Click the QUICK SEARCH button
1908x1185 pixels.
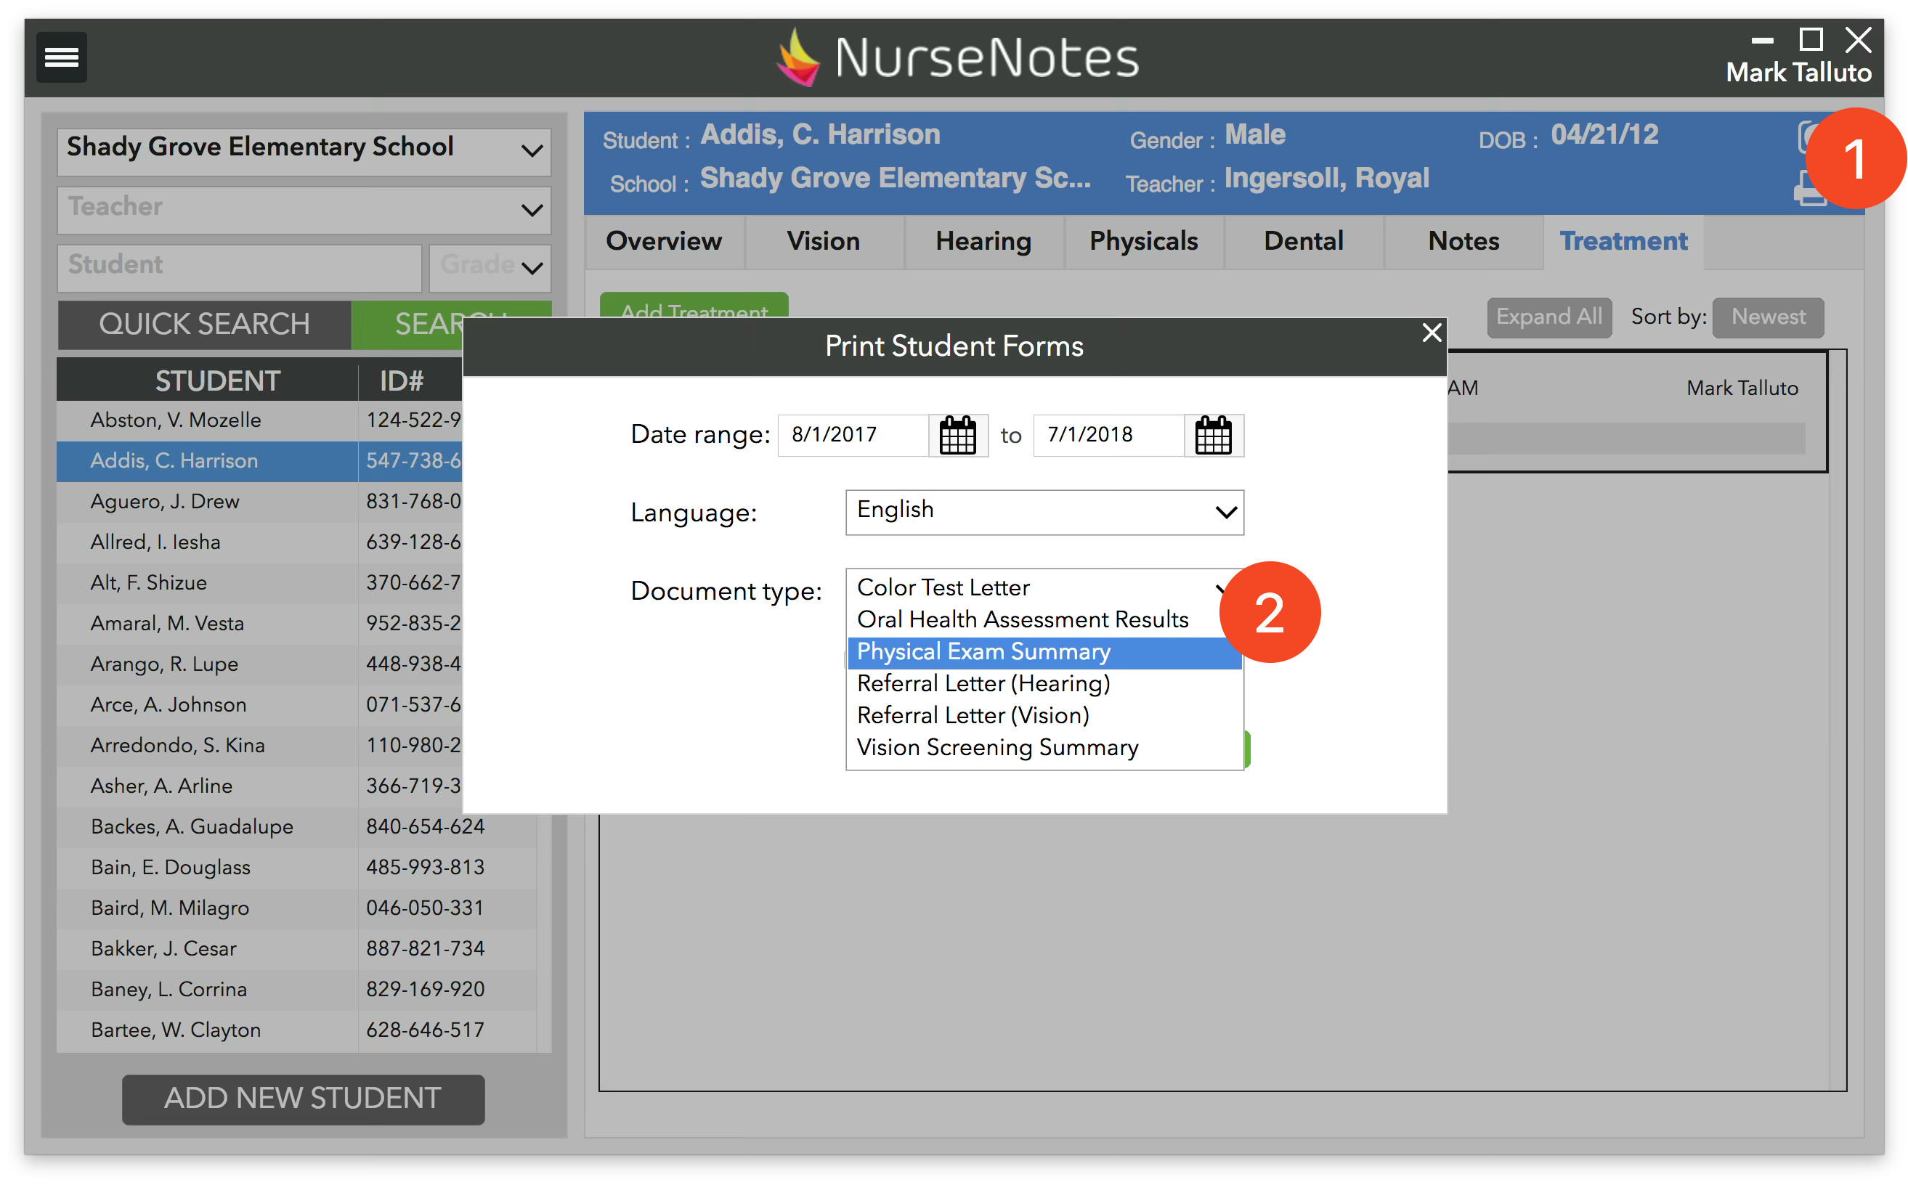[205, 325]
